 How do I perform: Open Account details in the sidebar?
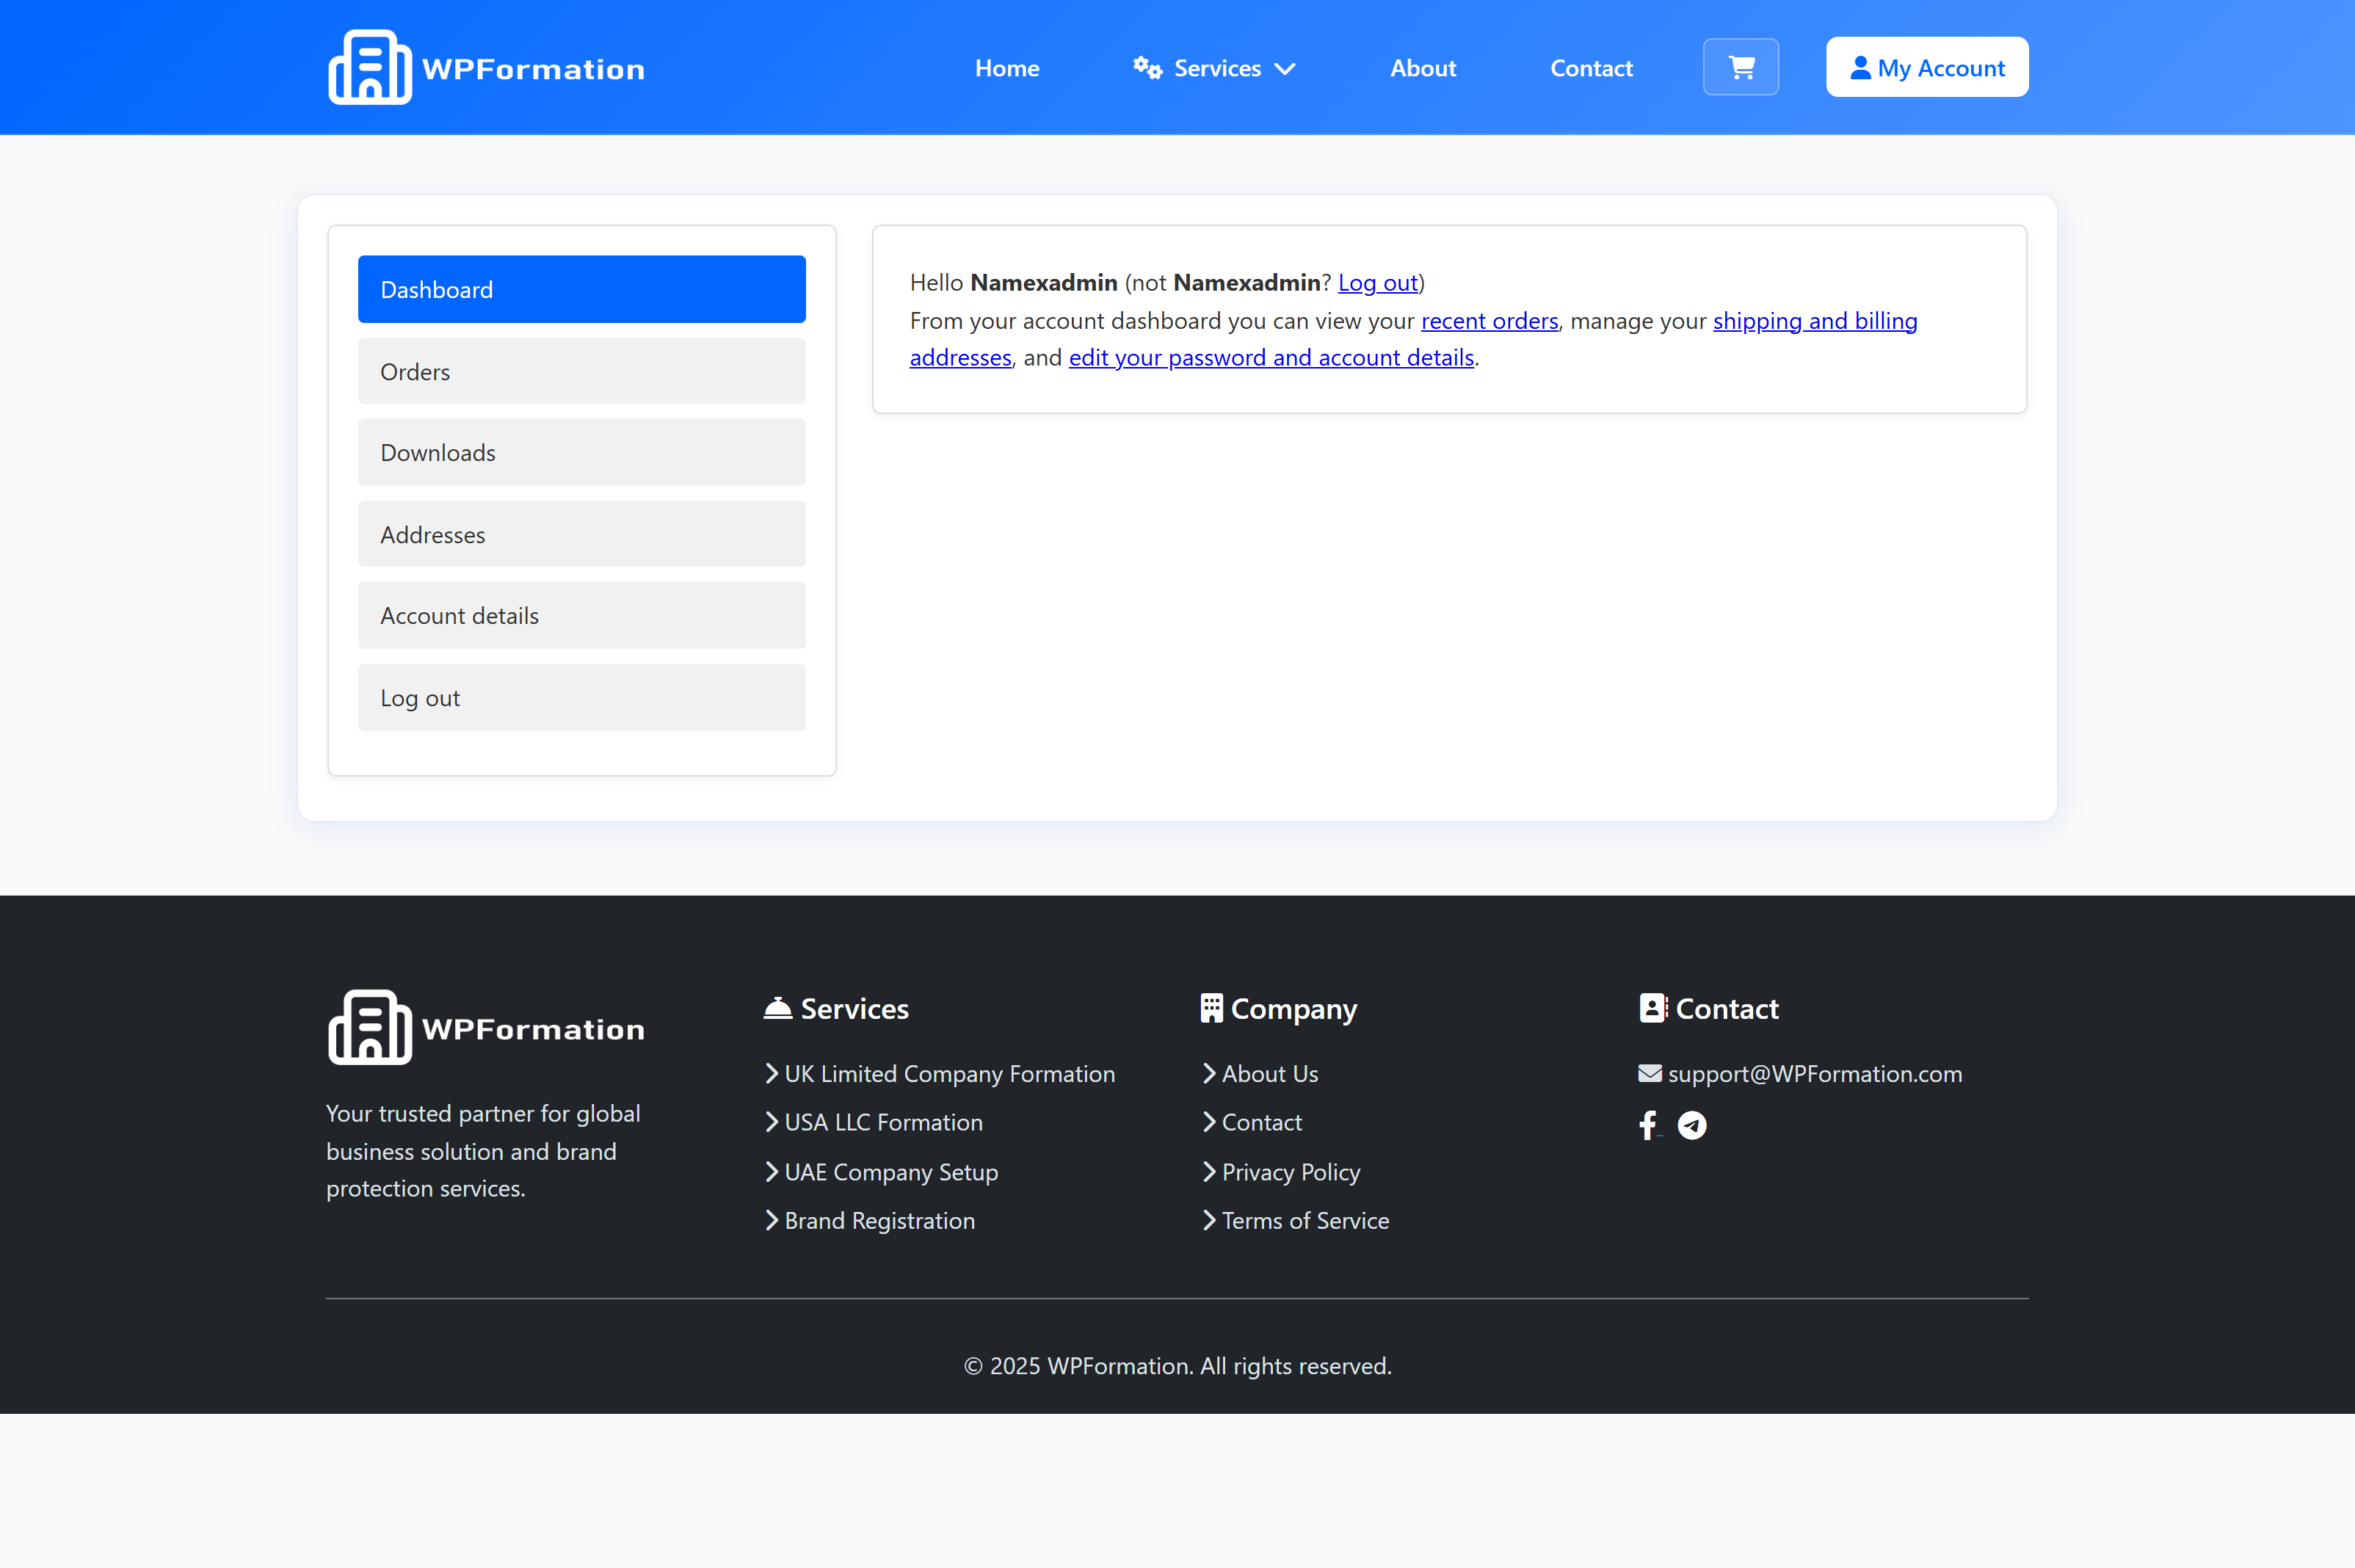click(x=581, y=615)
